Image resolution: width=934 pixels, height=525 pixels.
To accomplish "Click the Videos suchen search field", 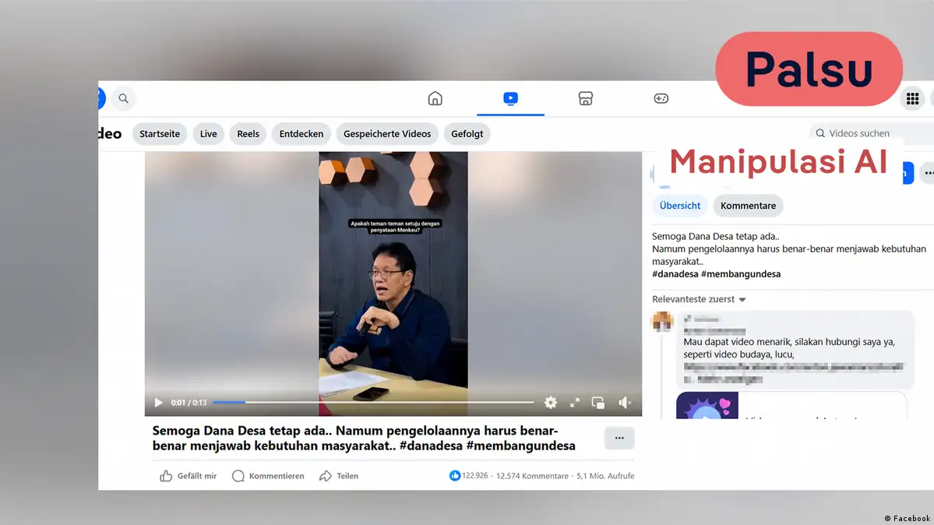I will tap(869, 133).
